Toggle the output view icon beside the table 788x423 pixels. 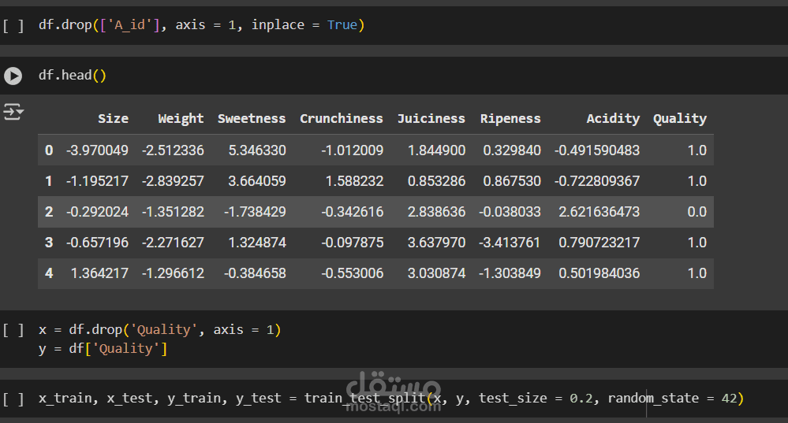pos(13,111)
